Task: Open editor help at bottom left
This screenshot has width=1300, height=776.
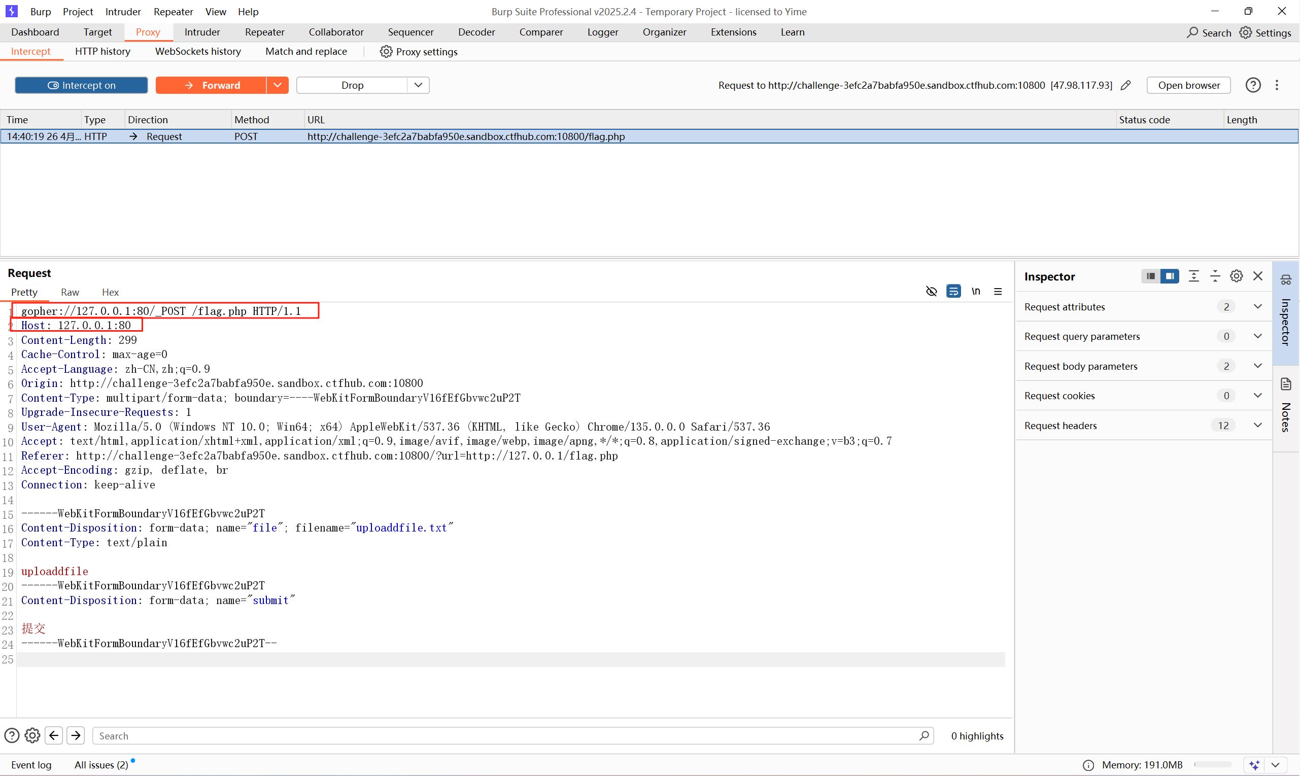Action: [12, 736]
